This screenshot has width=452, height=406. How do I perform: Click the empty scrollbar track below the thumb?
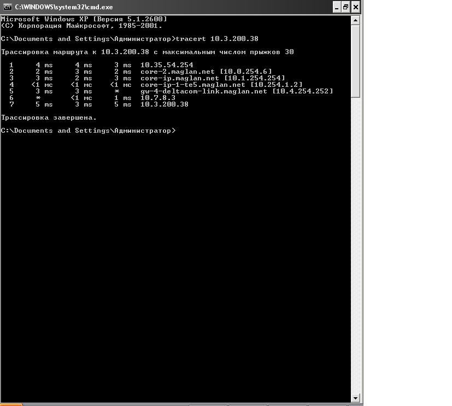[355, 246]
